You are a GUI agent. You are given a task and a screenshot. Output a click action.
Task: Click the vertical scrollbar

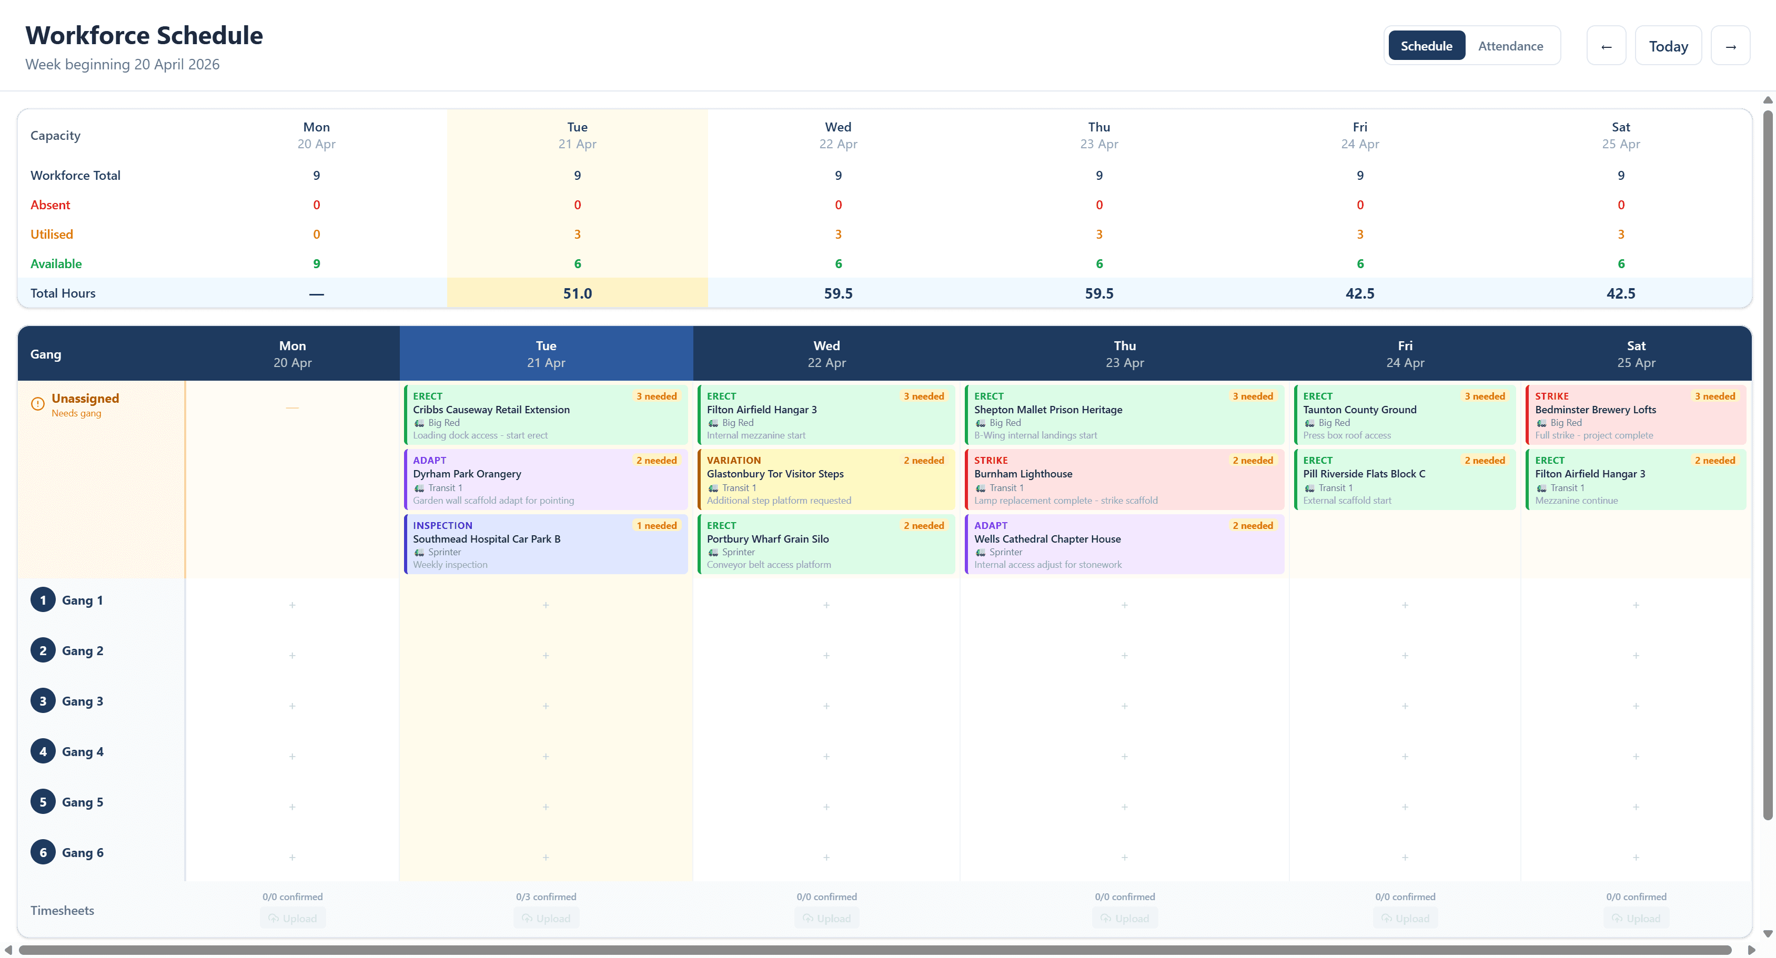coord(1768,465)
